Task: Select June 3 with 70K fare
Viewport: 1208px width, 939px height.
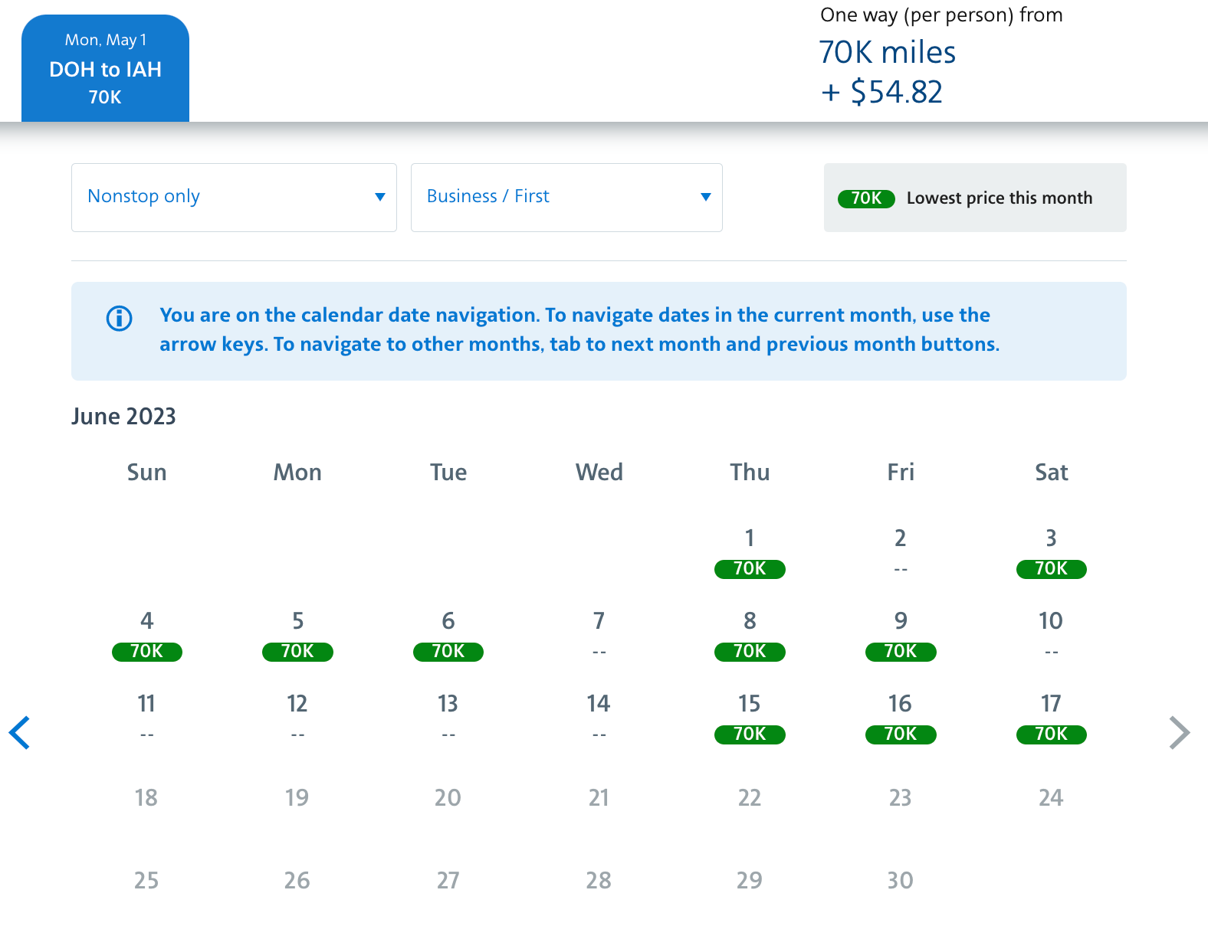Action: (x=1051, y=552)
